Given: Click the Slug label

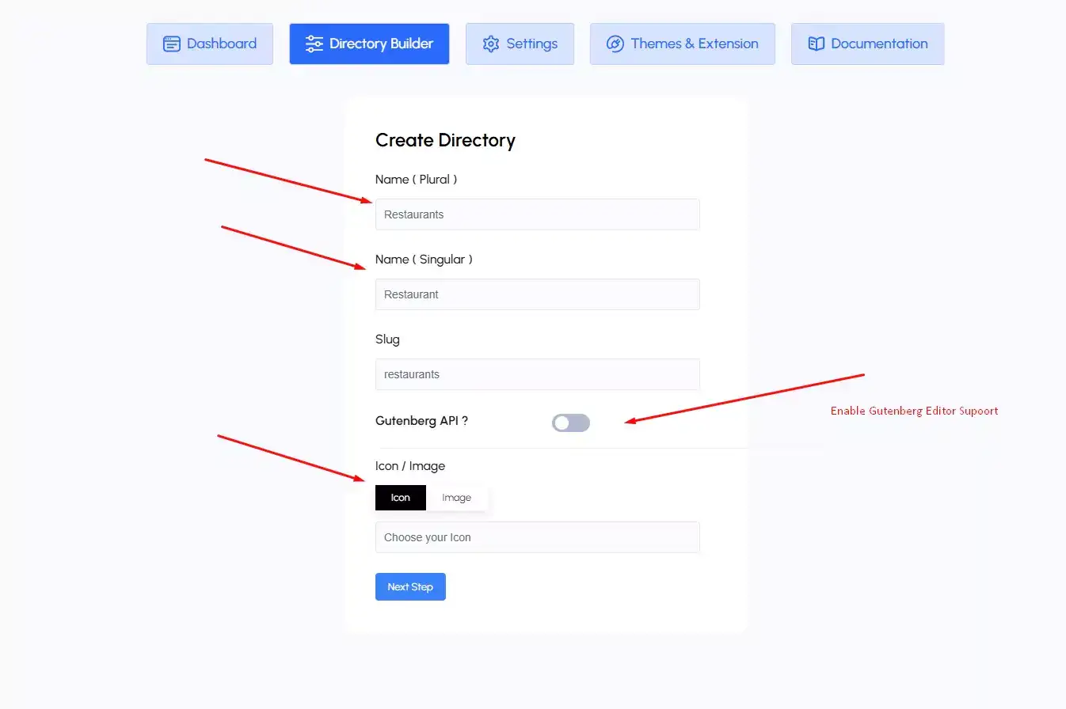Looking at the screenshot, I should click(387, 339).
